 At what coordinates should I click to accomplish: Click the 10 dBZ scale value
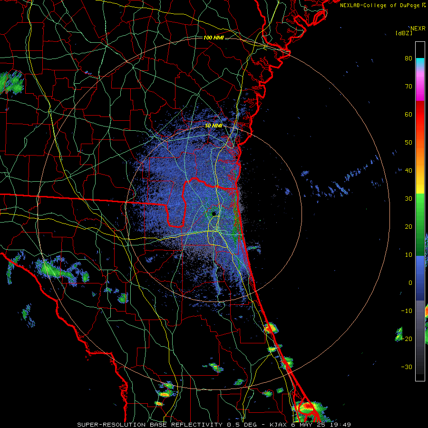pos(409,255)
